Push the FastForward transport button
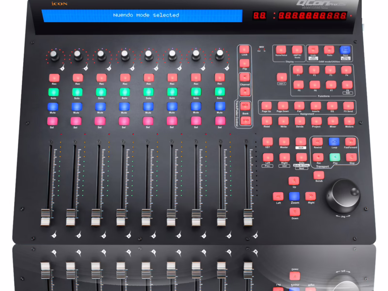 tap(350, 142)
